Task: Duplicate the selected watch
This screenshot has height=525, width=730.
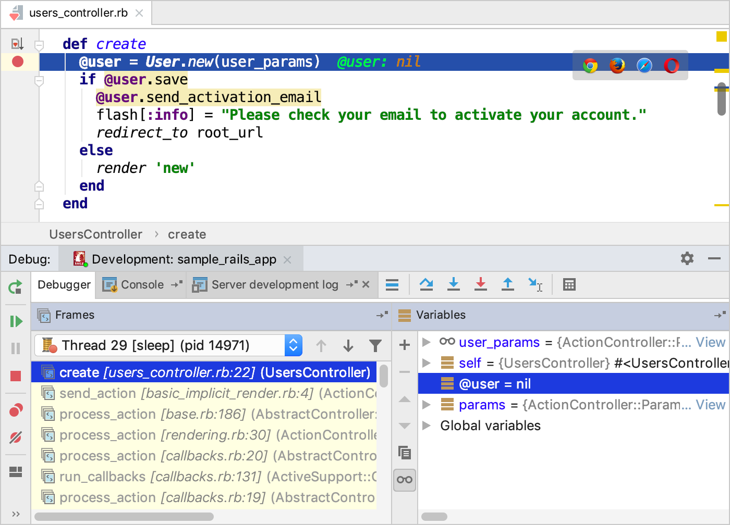Action: [x=405, y=453]
